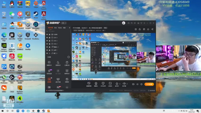Click the share icon above the preview
The height and width of the screenshot is (113, 201).
pyautogui.click(x=152, y=29)
